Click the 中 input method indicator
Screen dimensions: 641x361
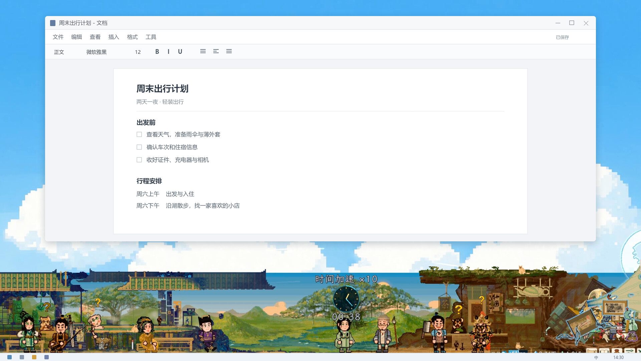[596, 357]
